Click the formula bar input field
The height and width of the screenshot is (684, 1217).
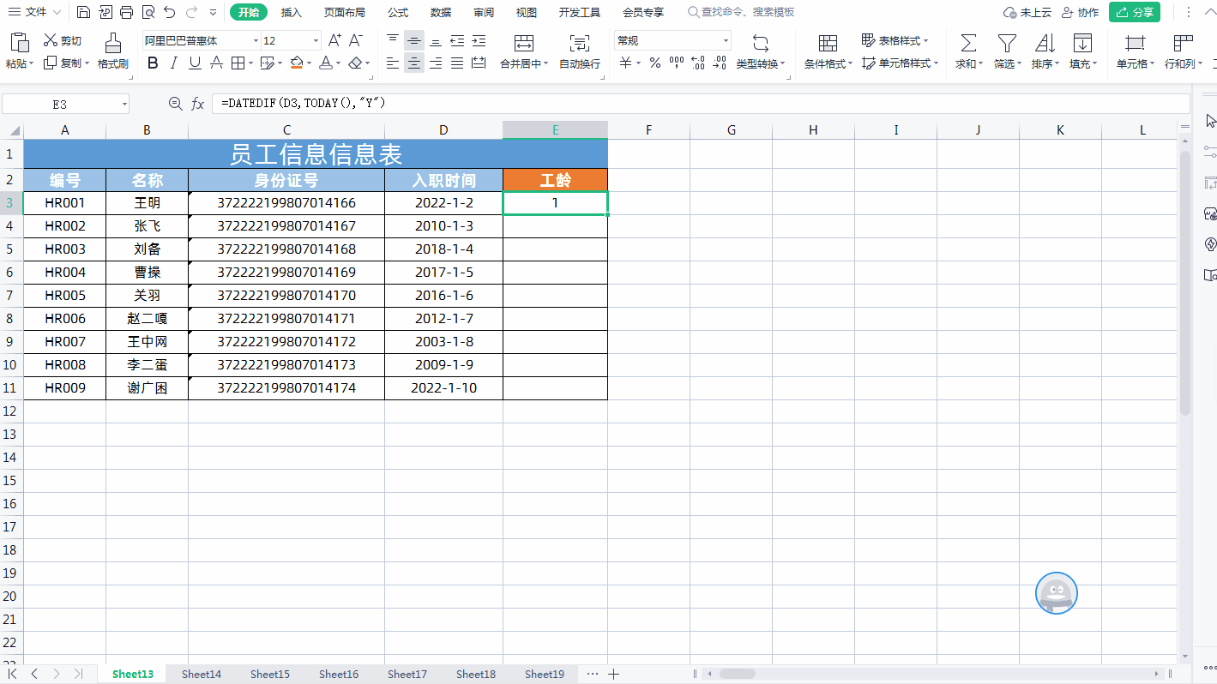tap(686, 103)
